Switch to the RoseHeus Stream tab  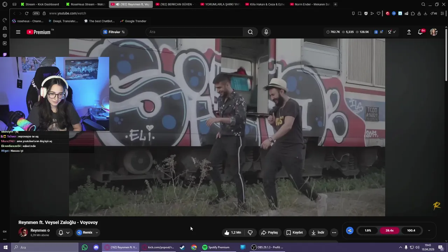click(86, 4)
